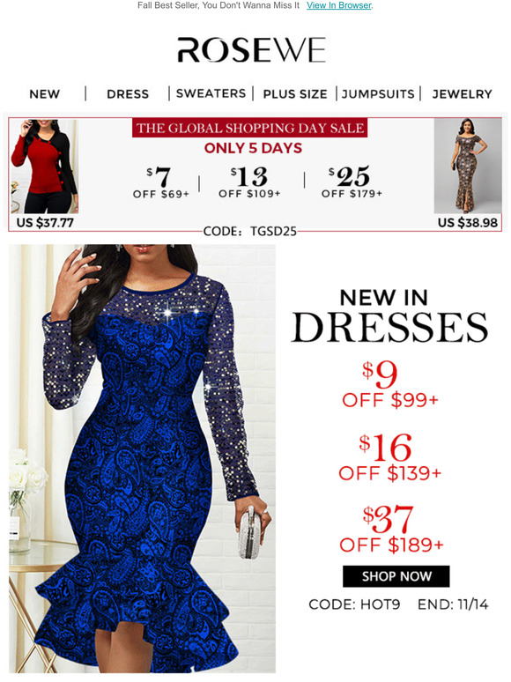
Task: Select the $7 off $69+ offer
Action: 161,182
